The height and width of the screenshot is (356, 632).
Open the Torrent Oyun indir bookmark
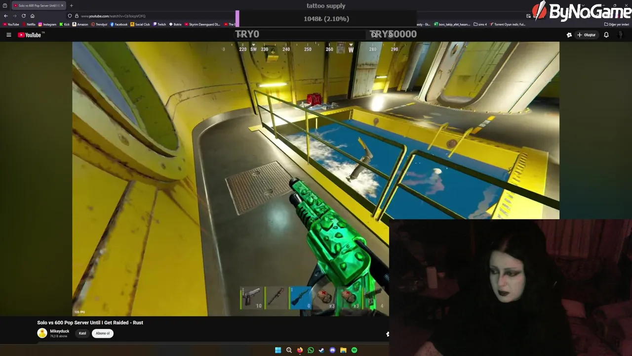508,24
